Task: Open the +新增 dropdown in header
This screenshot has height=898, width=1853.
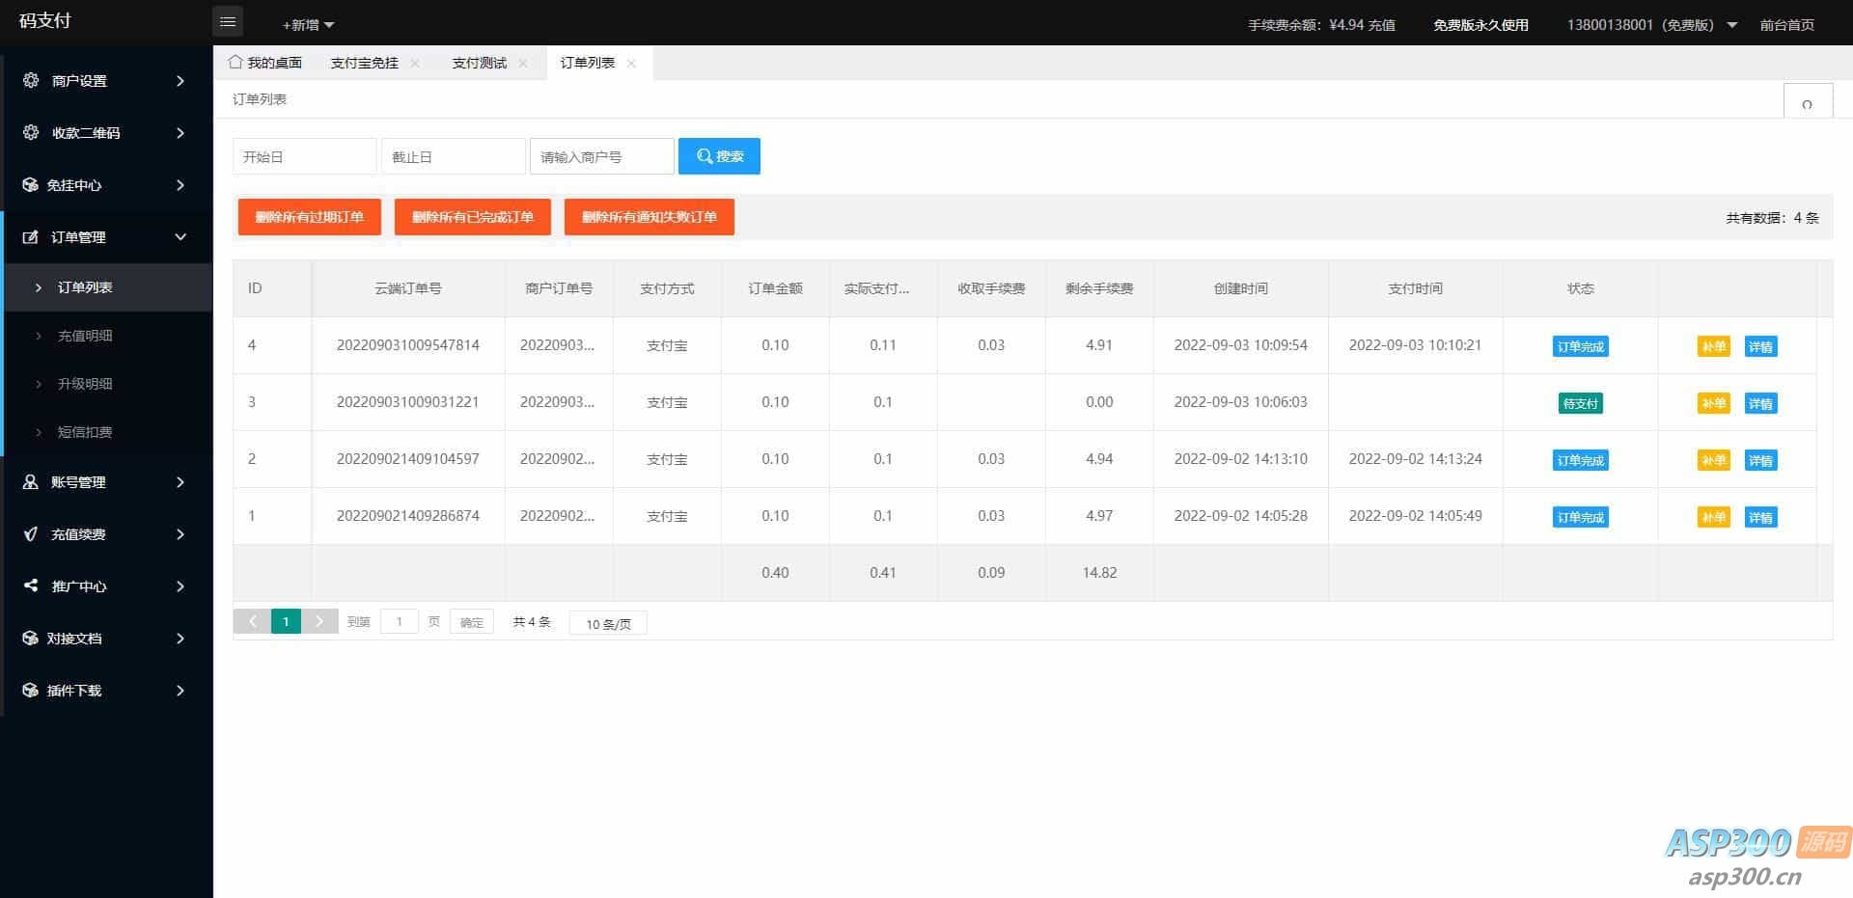Action: (x=308, y=25)
